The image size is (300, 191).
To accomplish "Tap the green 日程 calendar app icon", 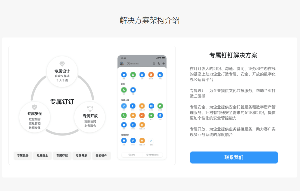I will (x=133, y=75).
